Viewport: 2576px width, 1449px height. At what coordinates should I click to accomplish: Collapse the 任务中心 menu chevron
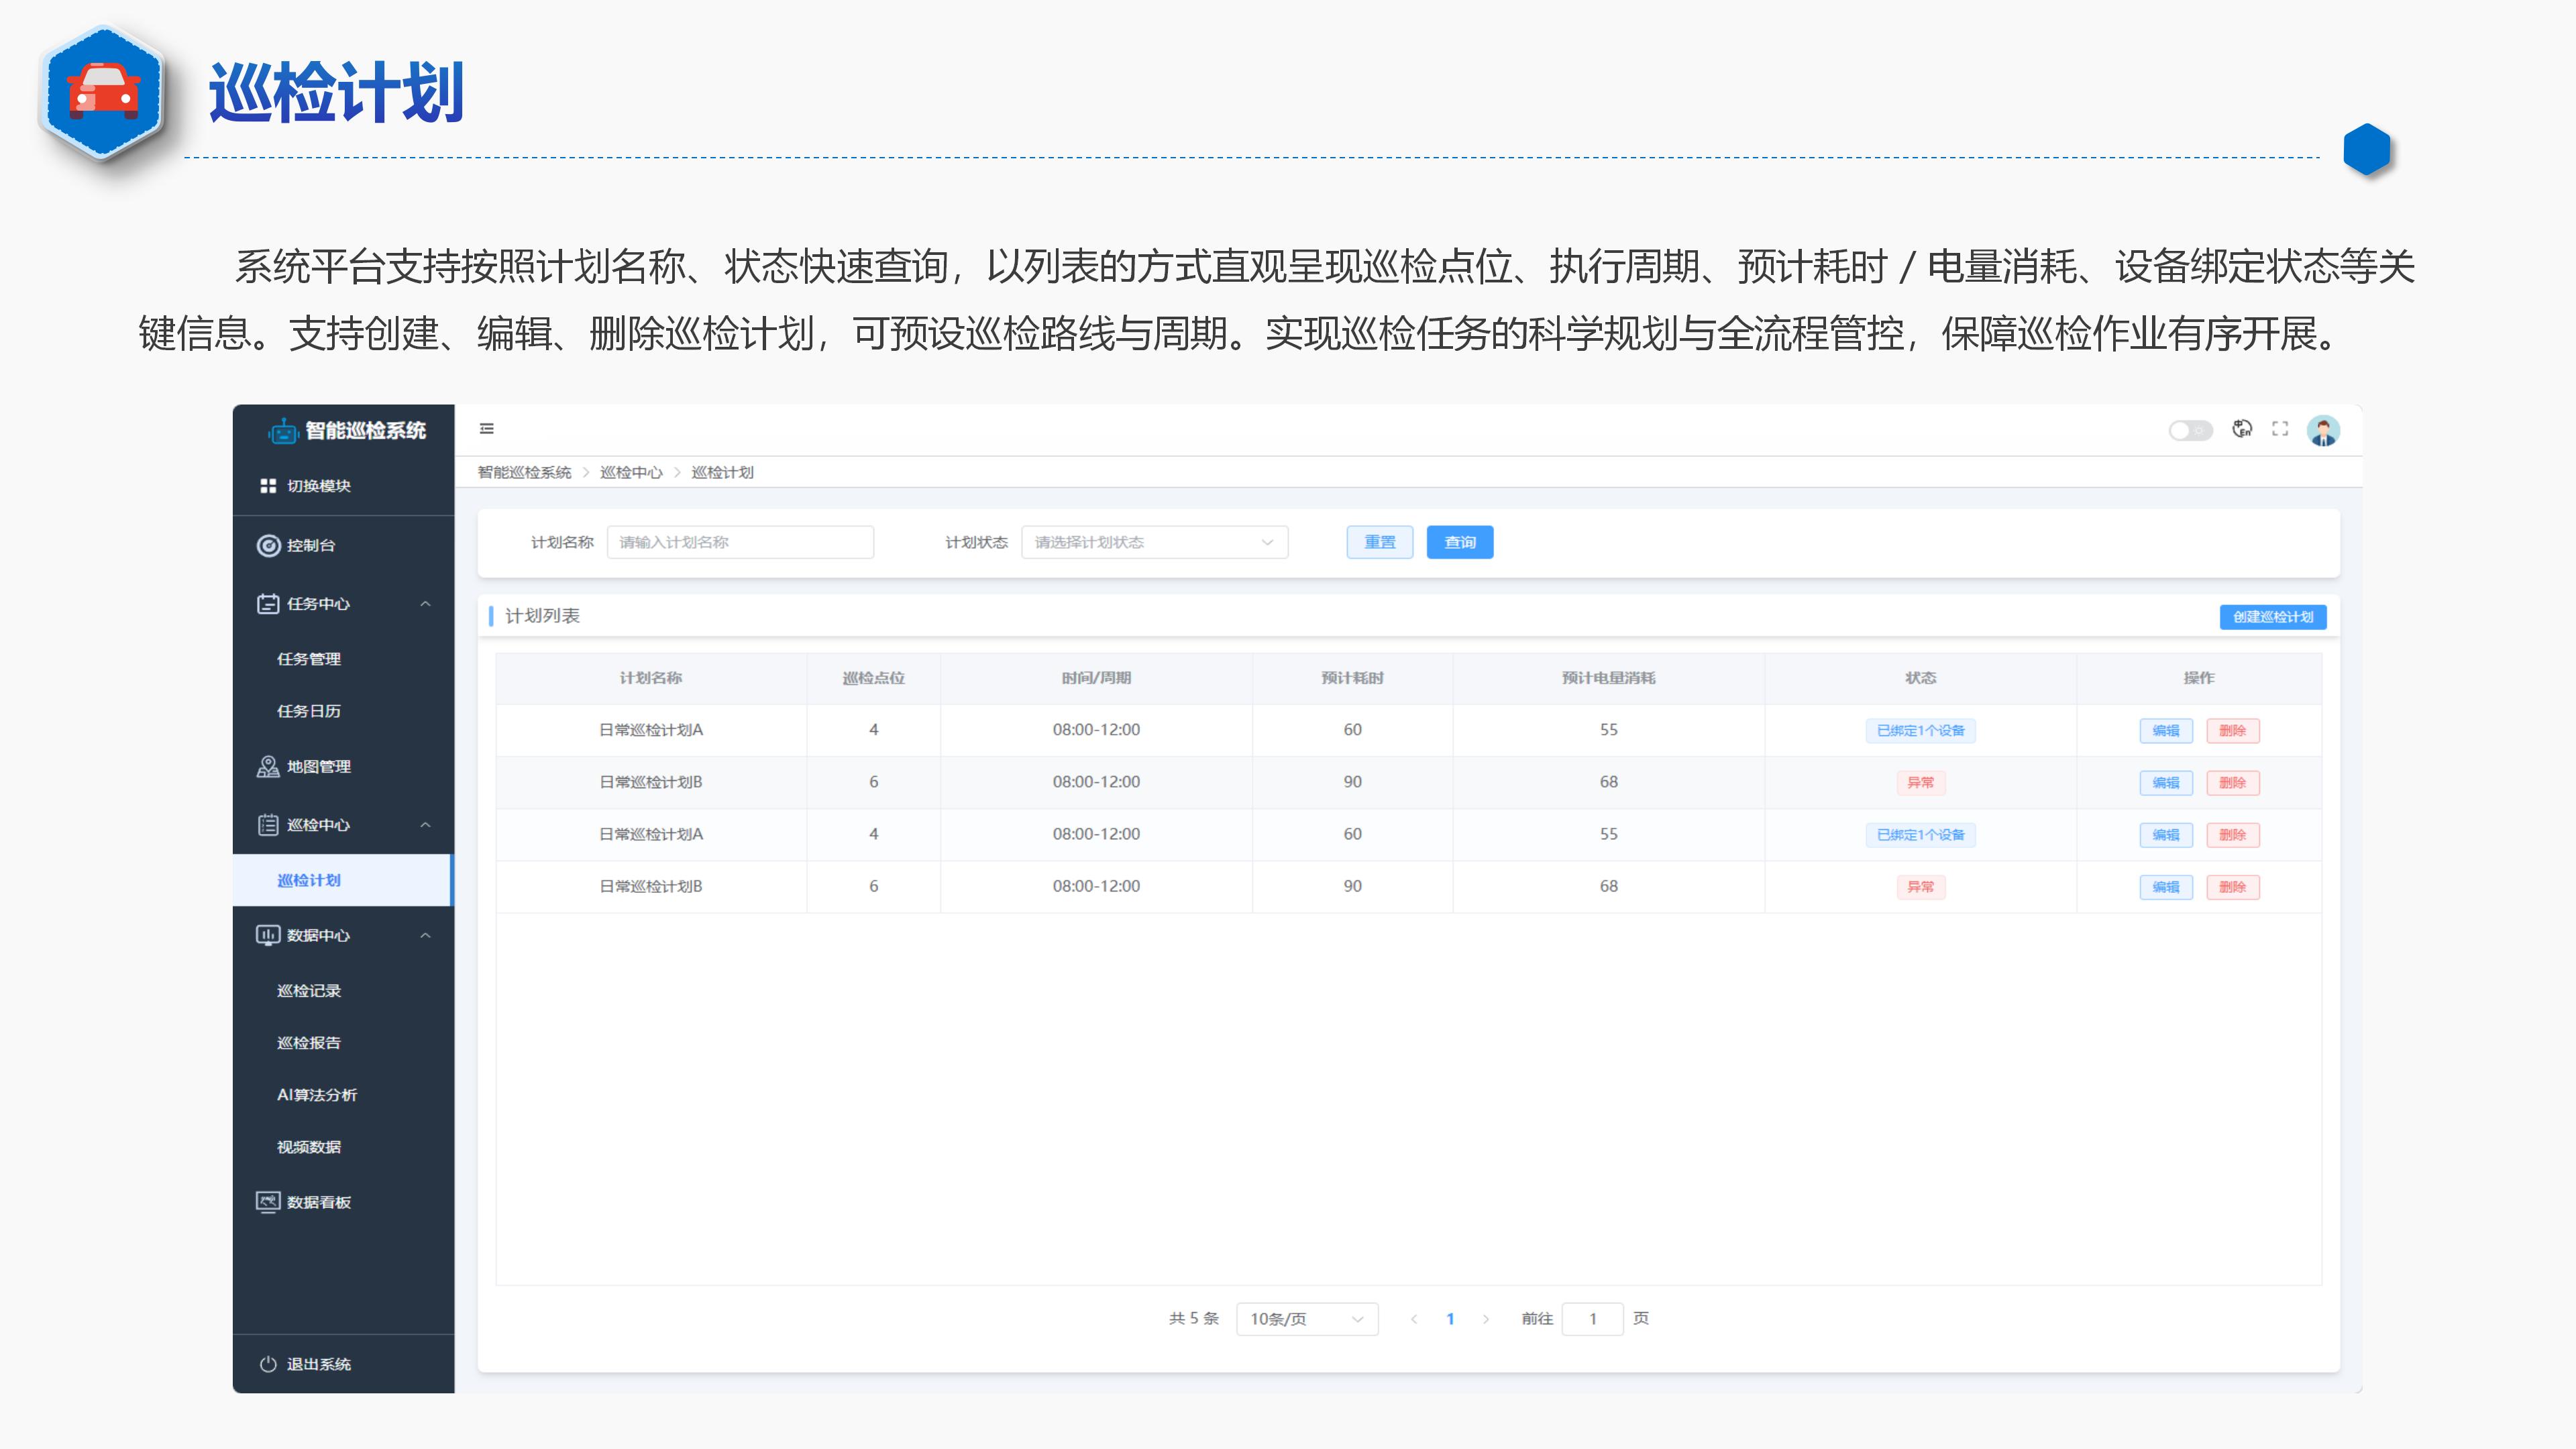(x=425, y=604)
